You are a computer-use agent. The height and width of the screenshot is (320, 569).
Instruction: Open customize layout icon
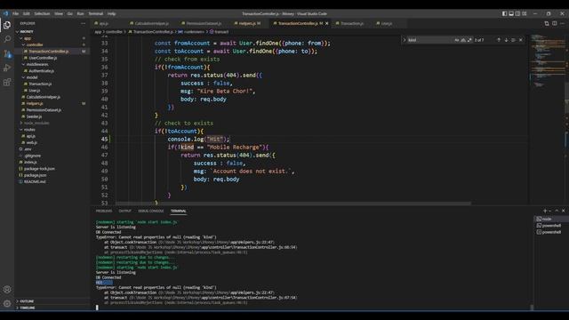(x=524, y=13)
